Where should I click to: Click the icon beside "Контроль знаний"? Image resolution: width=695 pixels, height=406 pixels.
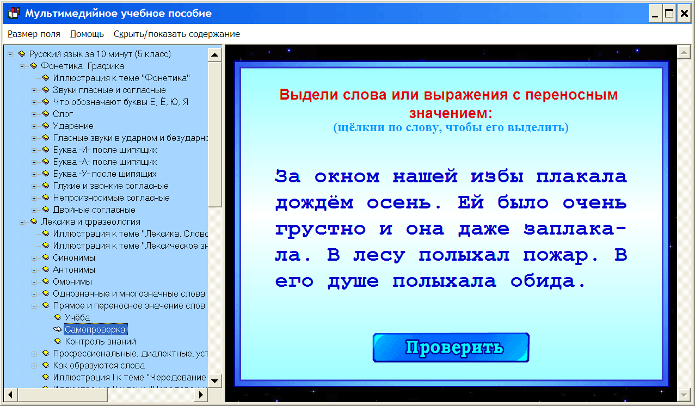(57, 341)
